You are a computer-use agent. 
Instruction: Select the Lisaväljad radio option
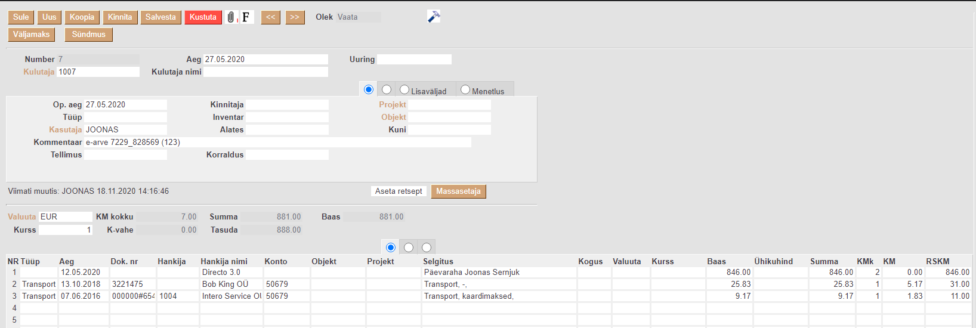[x=404, y=89]
